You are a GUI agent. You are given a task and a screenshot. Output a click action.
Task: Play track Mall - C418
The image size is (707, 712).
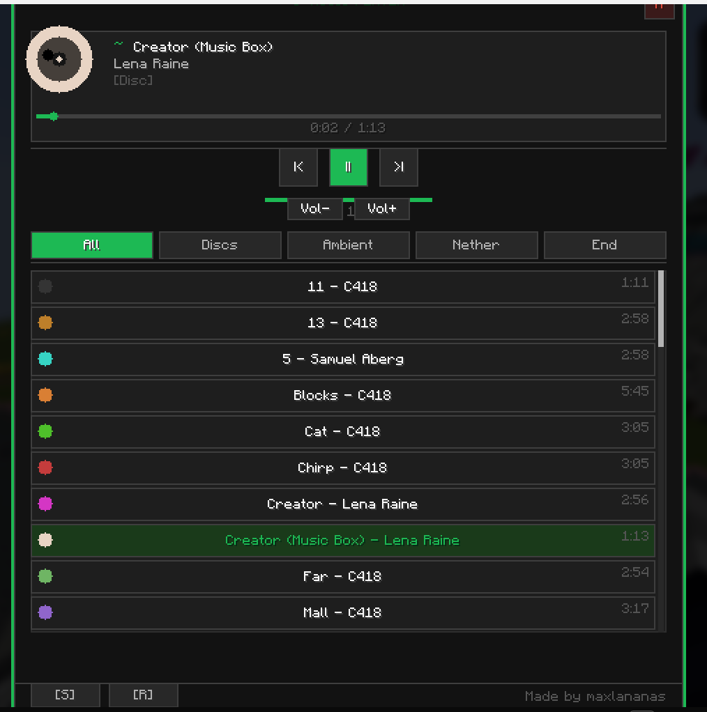pos(342,613)
